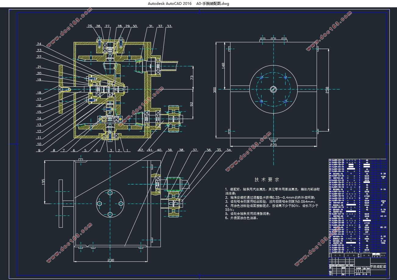Pick the 258 vertical dimension
This screenshot has height=280, width=397.
tap(328, 90)
